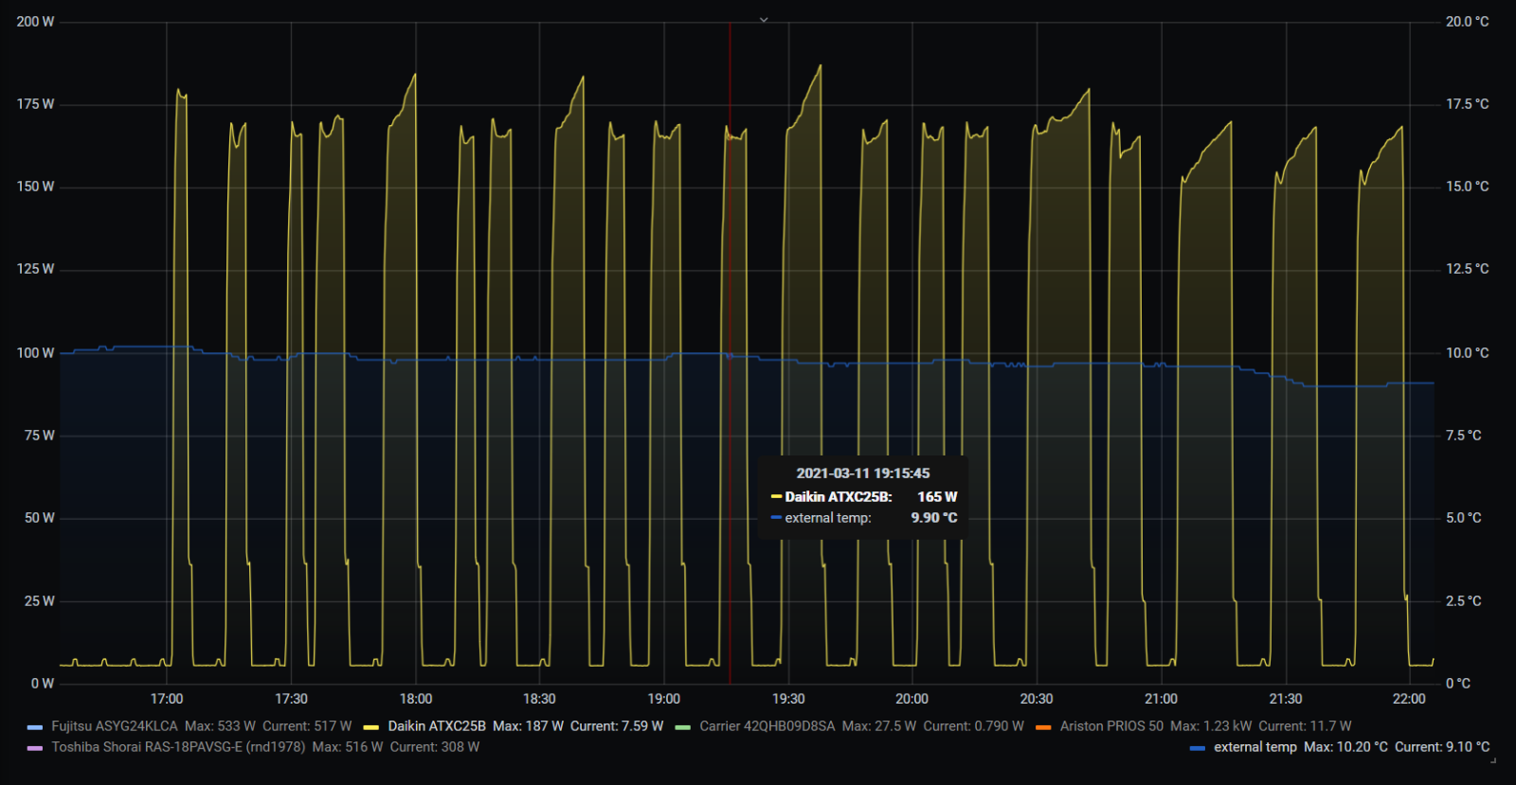The height and width of the screenshot is (785, 1516).
Task: Click the 22:00 time axis label
Action: click(1409, 699)
